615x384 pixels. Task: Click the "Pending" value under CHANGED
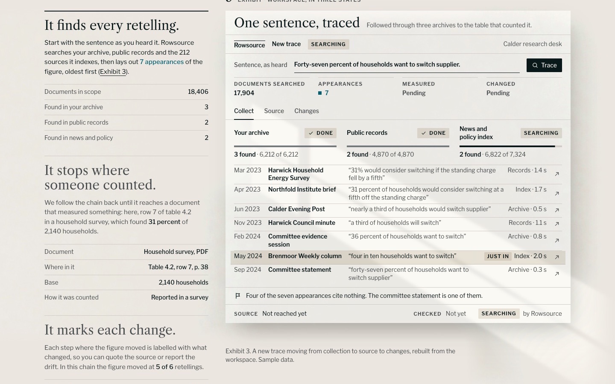tap(498, 93)
